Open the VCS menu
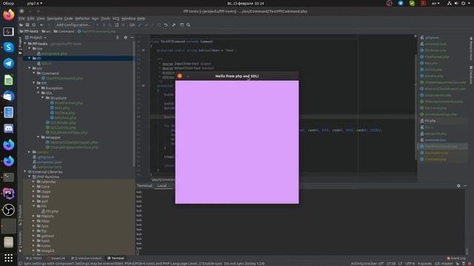 (x=116, y=18)
